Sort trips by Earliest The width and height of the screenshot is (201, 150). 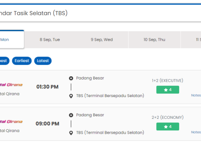[x=22, y=61]
